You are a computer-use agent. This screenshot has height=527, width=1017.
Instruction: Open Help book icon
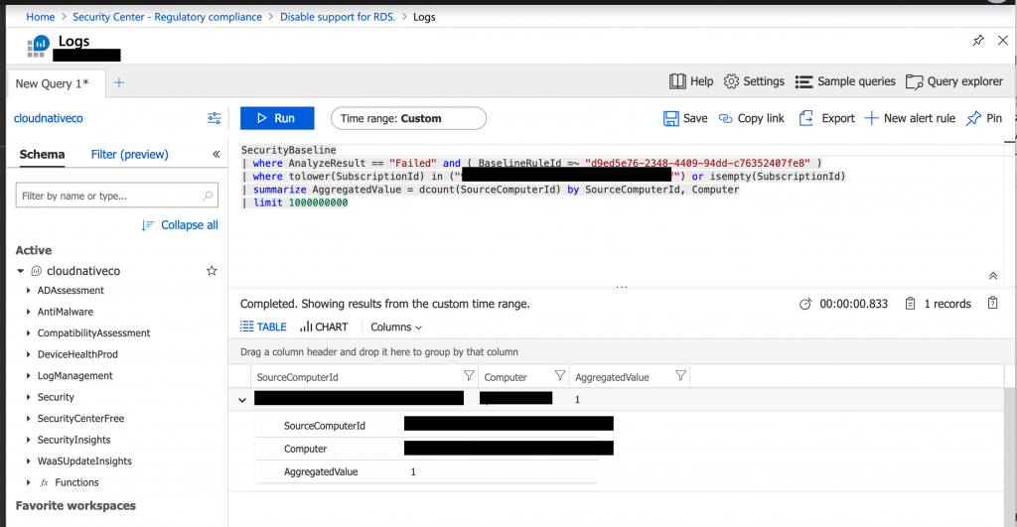(677, 81)
